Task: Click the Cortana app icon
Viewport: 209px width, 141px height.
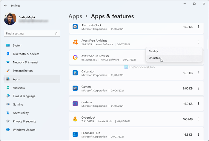Action: [x=75, y=104]
